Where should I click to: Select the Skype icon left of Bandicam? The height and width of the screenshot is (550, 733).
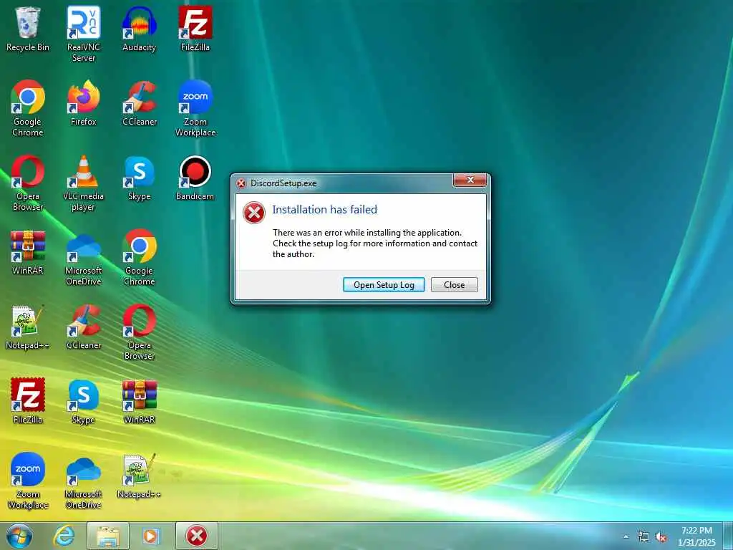140,178
